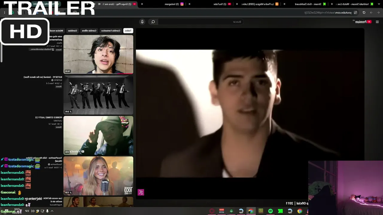Open the PERREO STRIKE LAUTY 22 thumbnail
This screenshot has width=383, height=215.
[98, 135]
